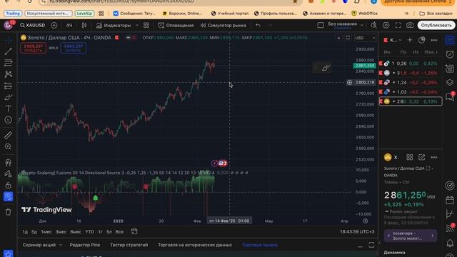Delete drawings with the trash icon
This screenshot has width=457, height=257.
pos(8,212)
